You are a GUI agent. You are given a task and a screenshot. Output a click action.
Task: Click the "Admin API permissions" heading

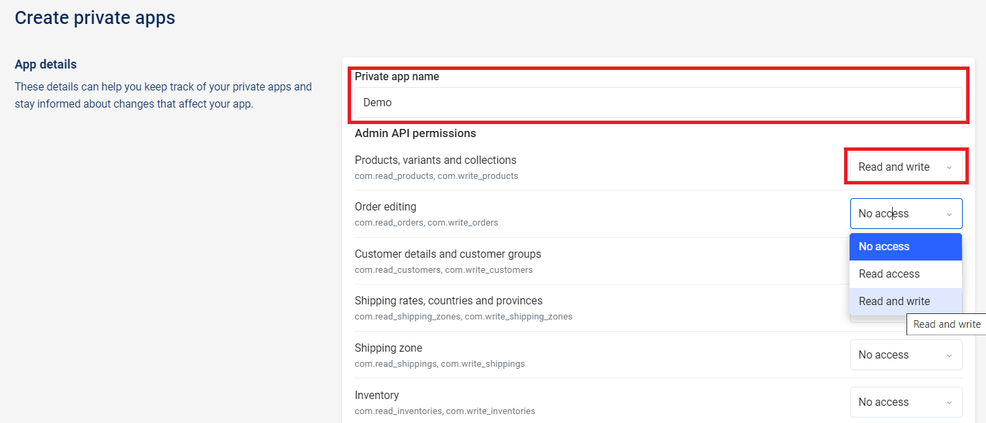(x=415, y=133)
